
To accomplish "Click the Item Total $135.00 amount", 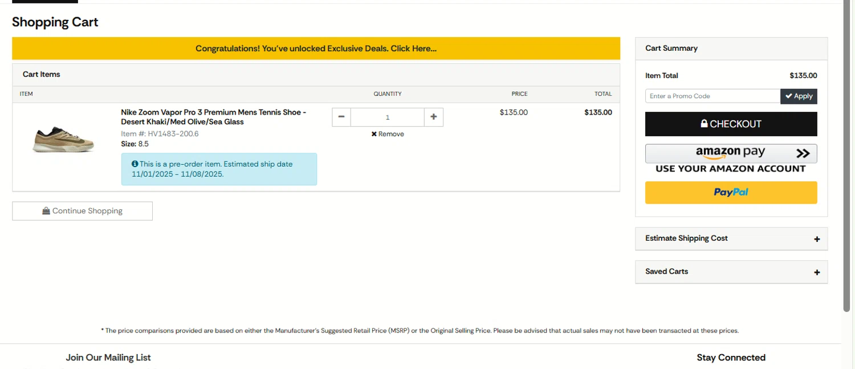I will coord(803,75).
